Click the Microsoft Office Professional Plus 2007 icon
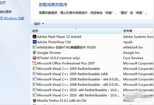This screenshot has height=105, width=154. tap(35, 63)
